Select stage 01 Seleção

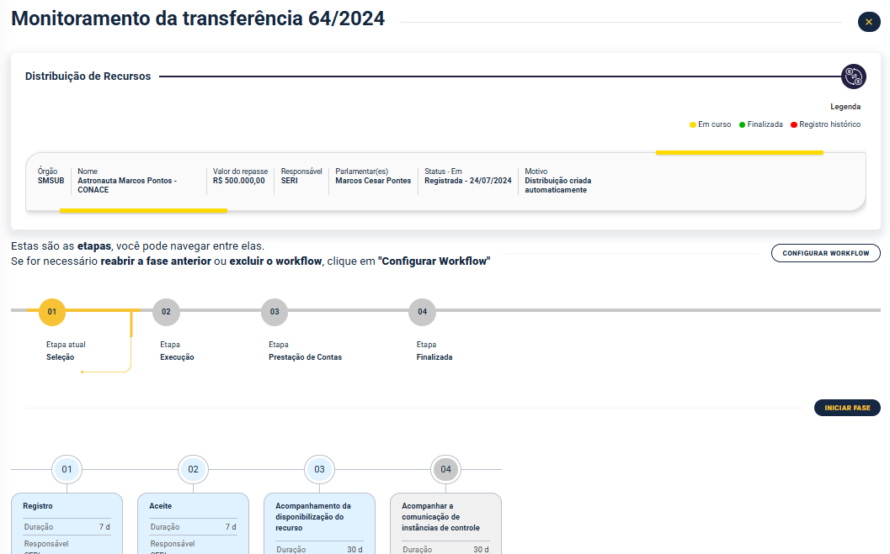(51, 312)
